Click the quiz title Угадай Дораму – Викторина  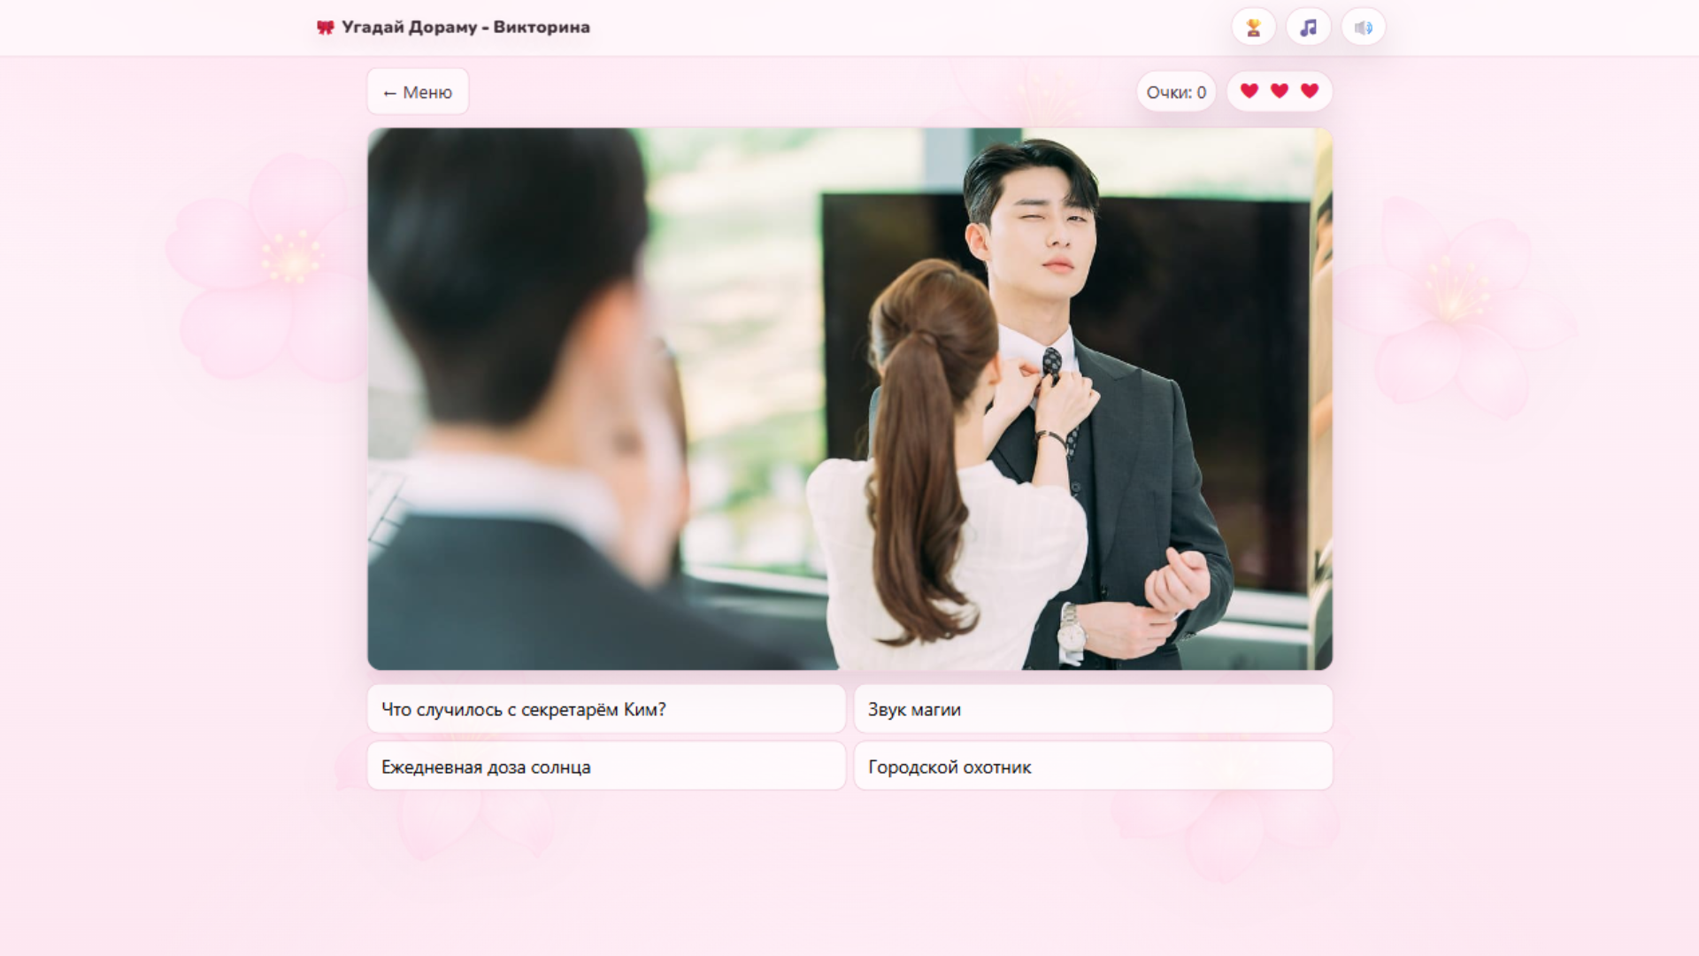point(465,27)
